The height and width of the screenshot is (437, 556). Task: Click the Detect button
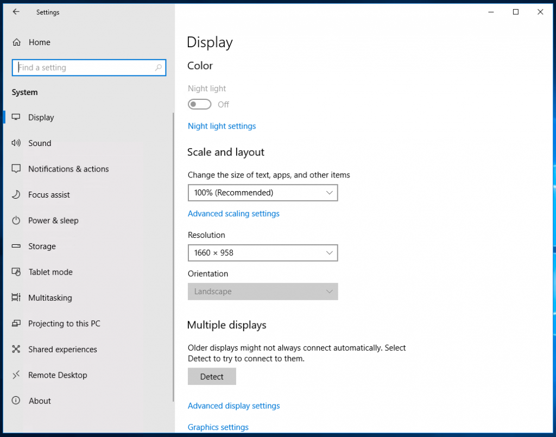click(x=211, y=376)
